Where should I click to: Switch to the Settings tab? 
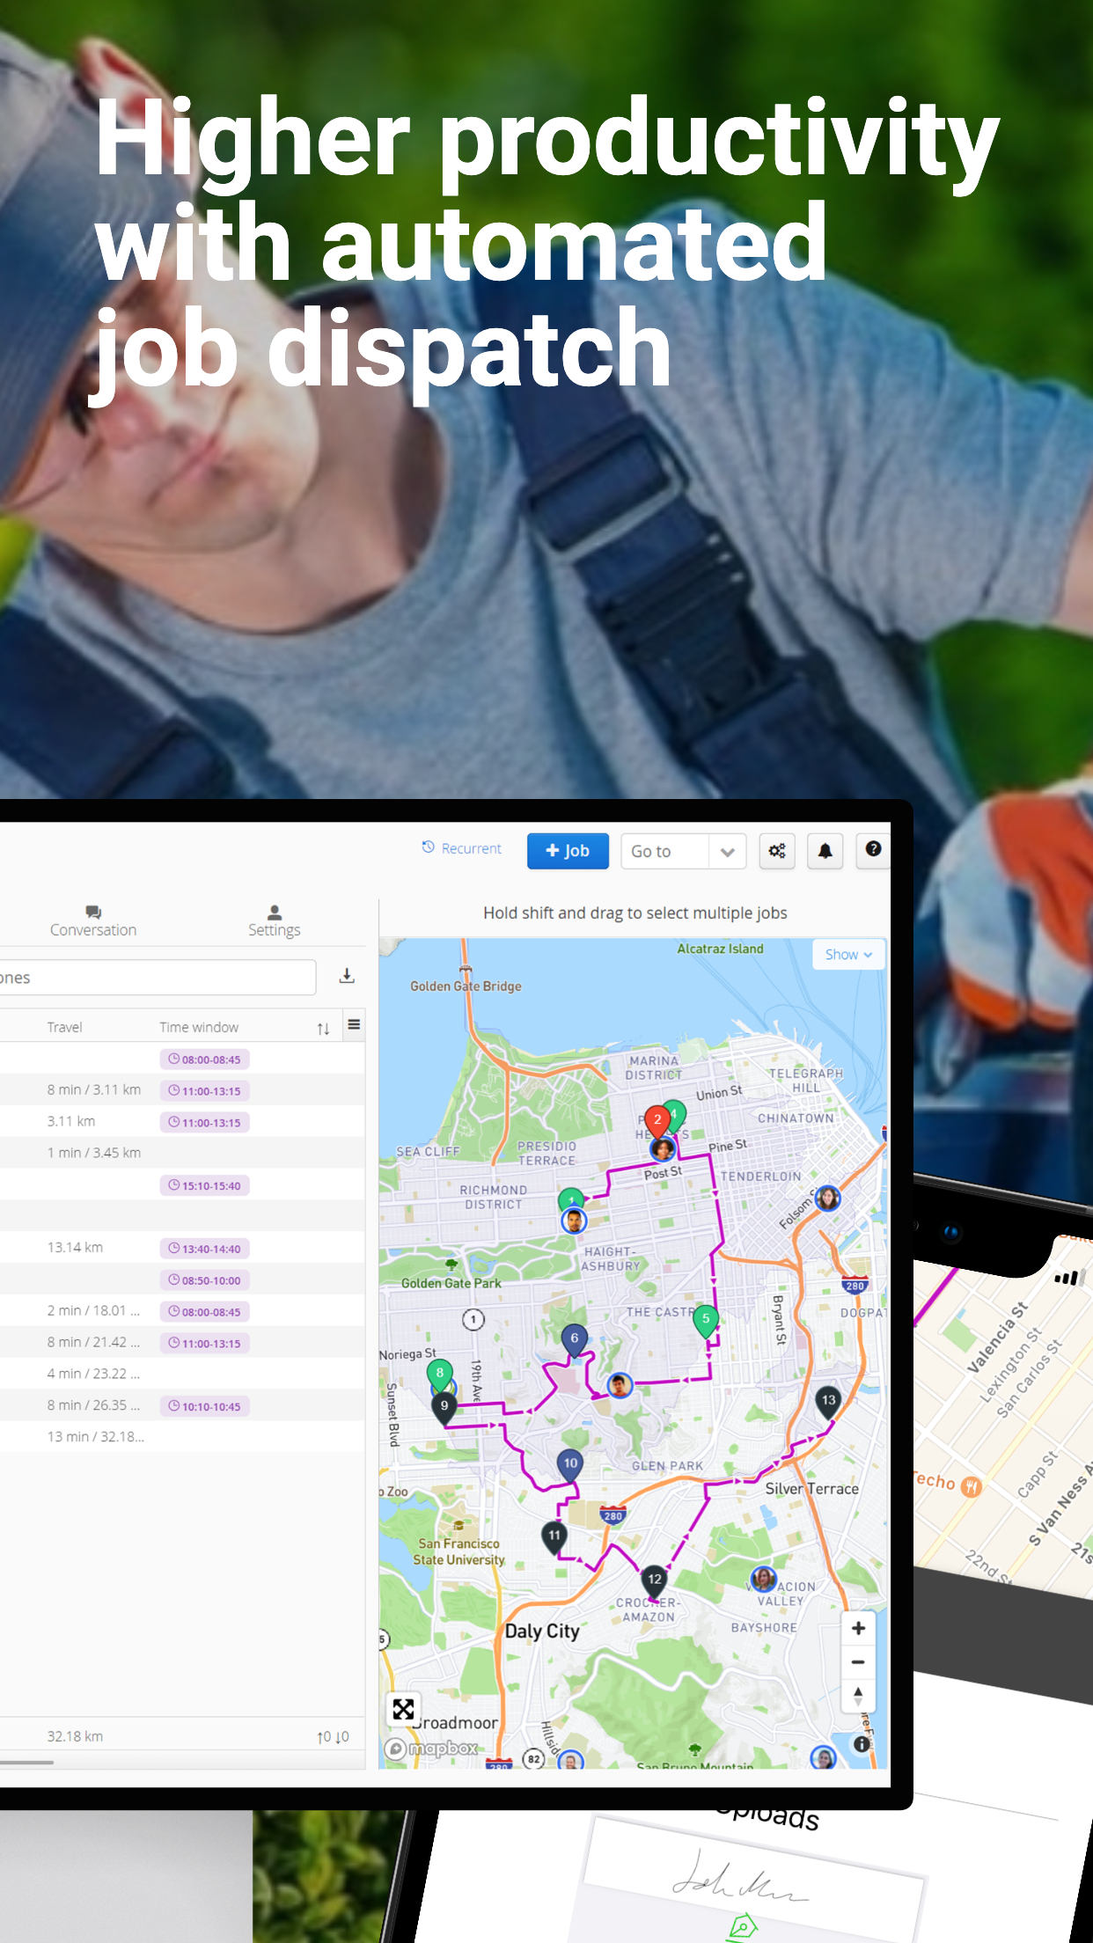(x=275, y=921)
